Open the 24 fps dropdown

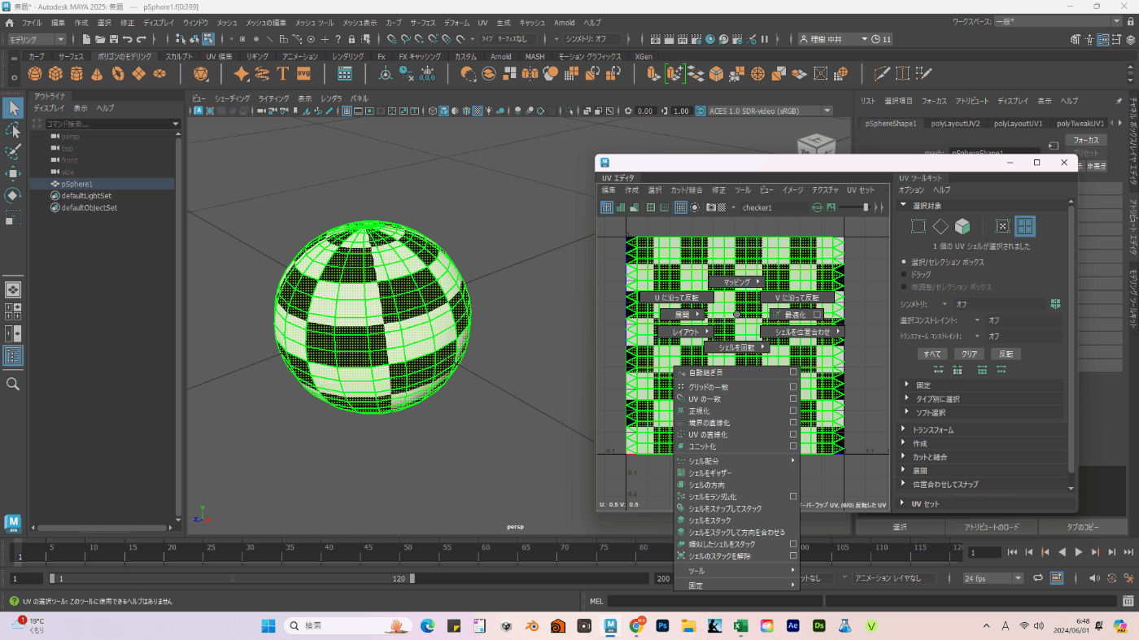993,578
